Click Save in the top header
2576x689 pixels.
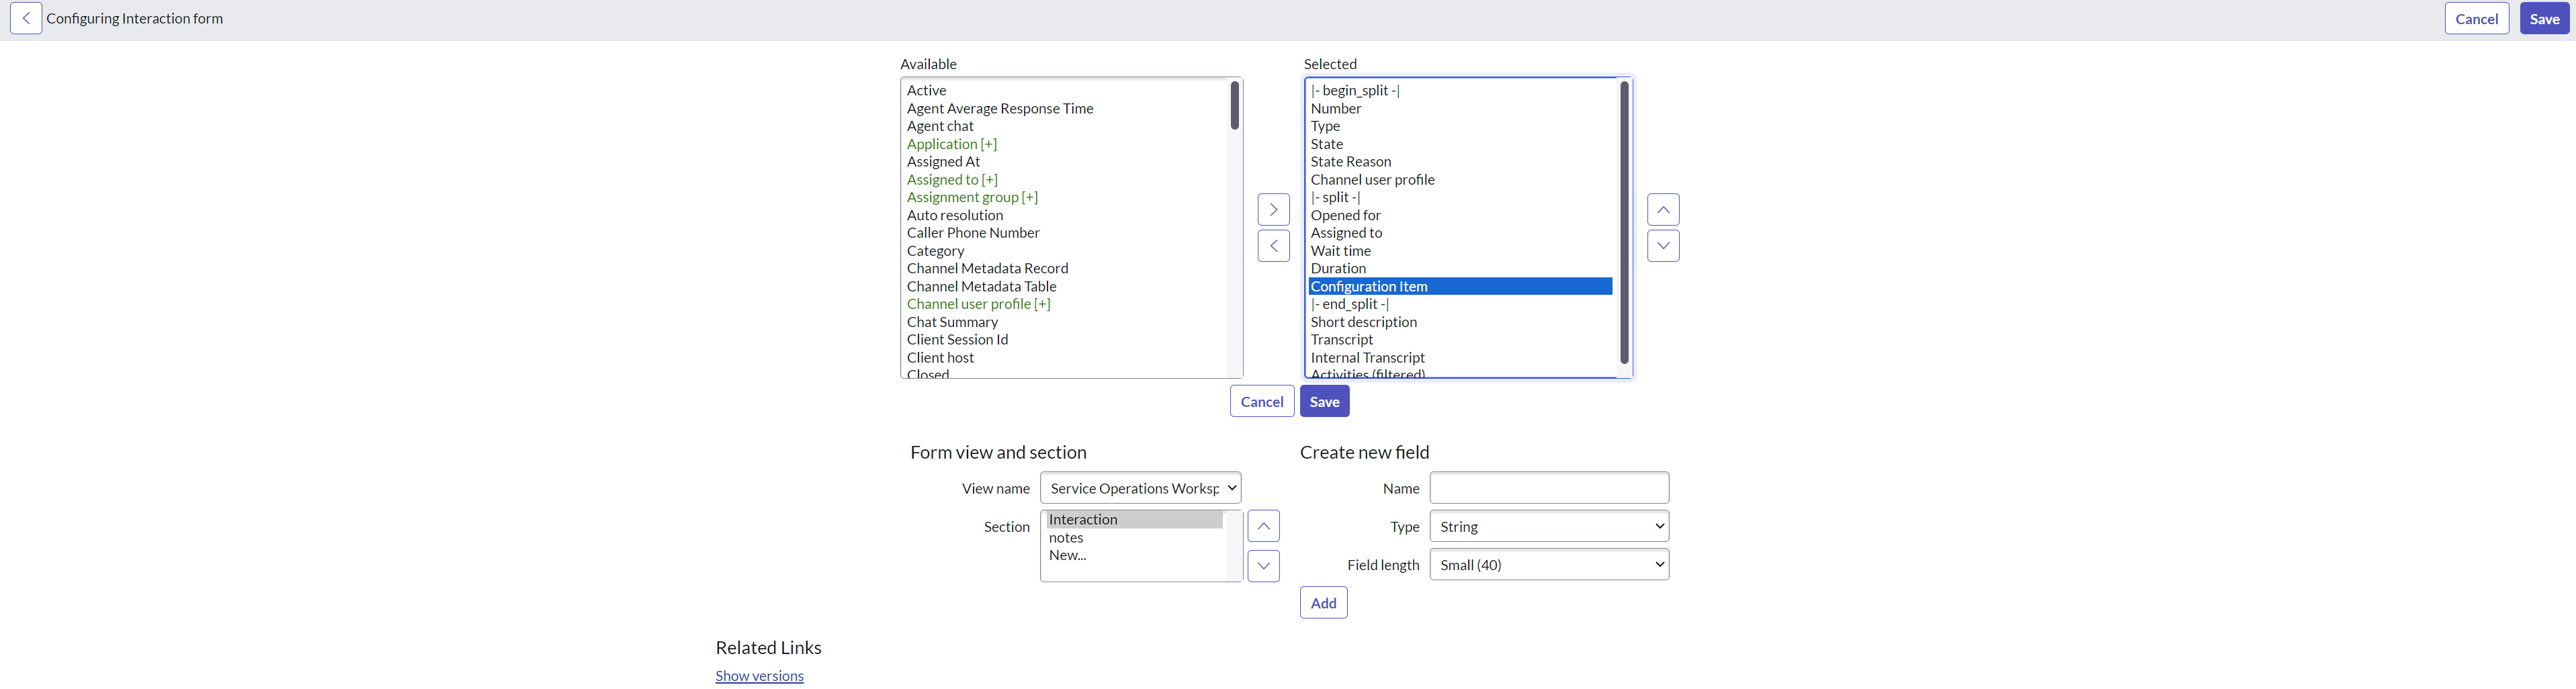(x=2543, y=19)
